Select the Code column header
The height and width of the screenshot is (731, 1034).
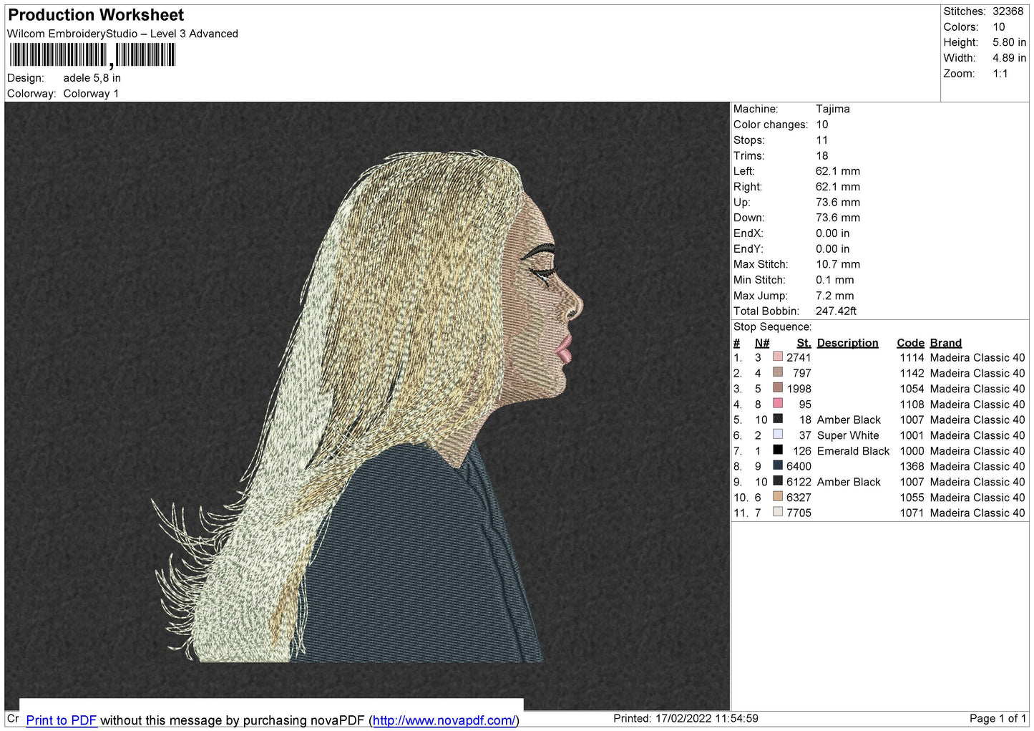(x=910, y=343)
